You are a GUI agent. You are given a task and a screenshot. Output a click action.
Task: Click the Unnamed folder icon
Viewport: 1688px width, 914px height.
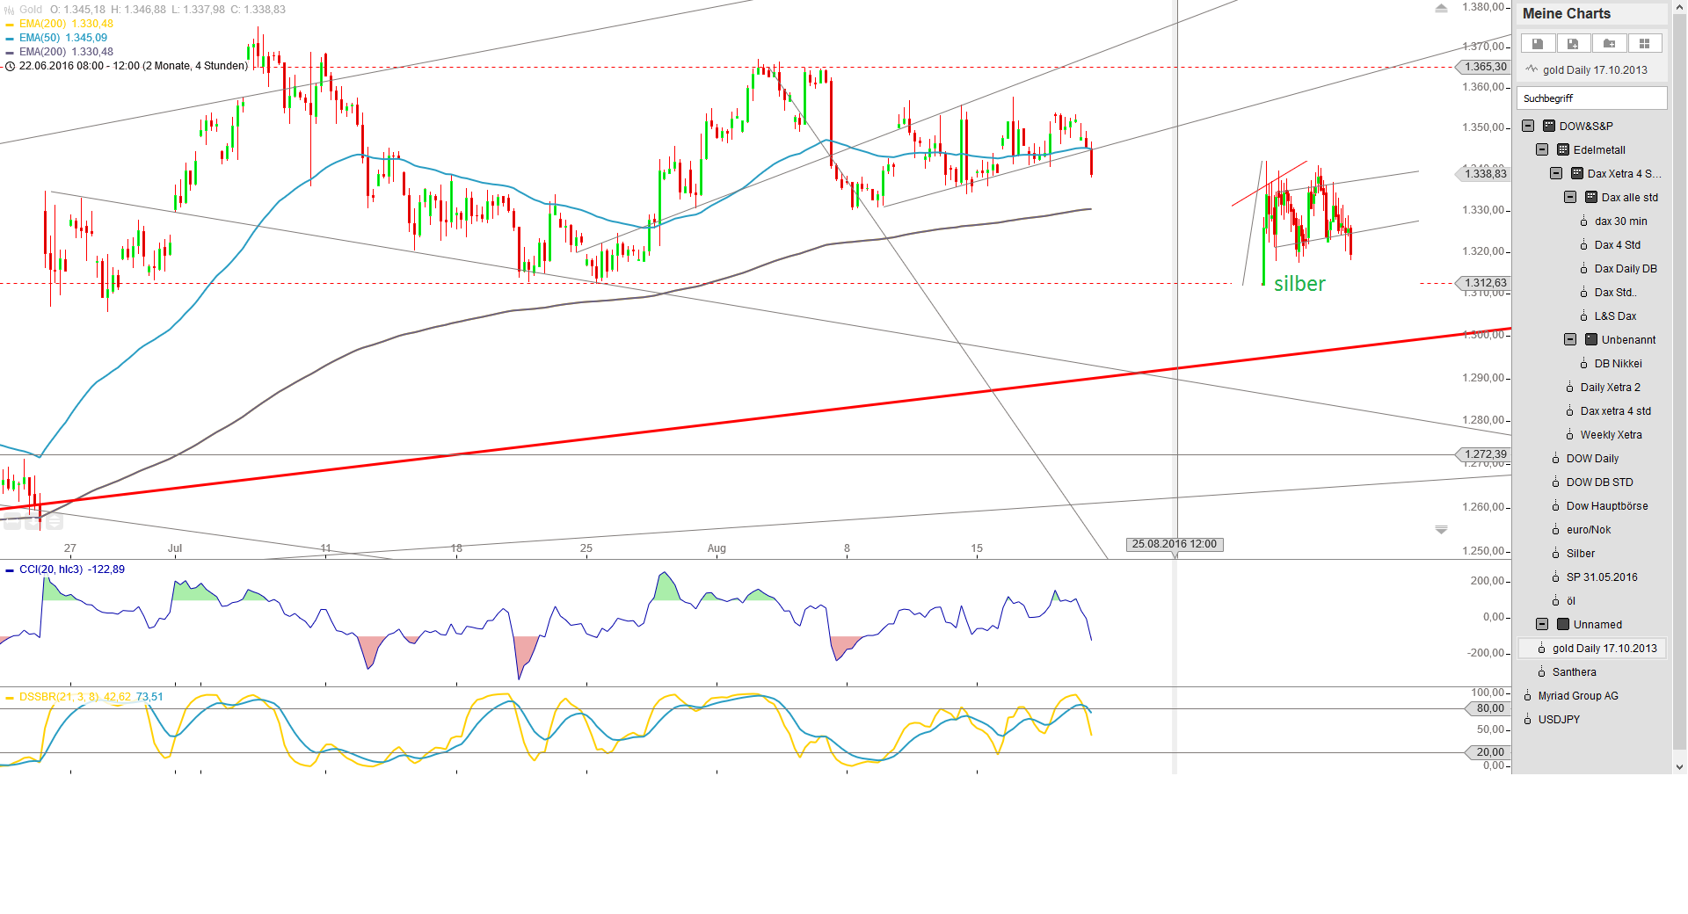(x=1563, y=624)
